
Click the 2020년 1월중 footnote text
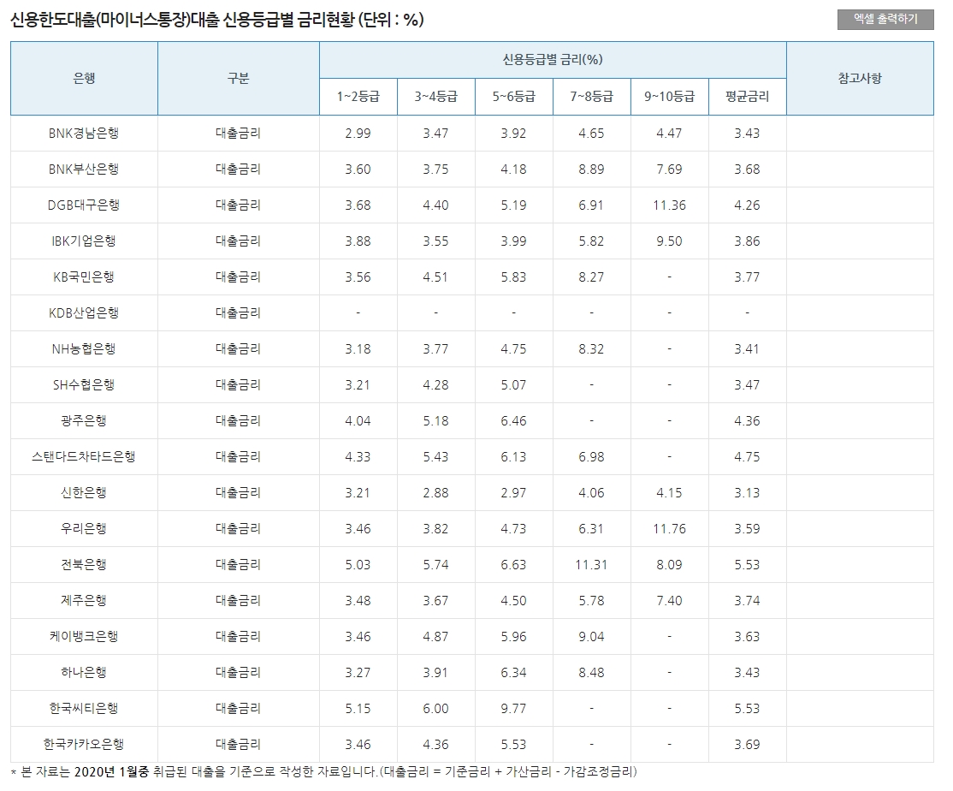[110, 771]
